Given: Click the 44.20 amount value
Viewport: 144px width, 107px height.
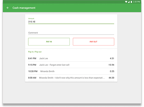Looking at the screenshot, I should pos(111,78).
